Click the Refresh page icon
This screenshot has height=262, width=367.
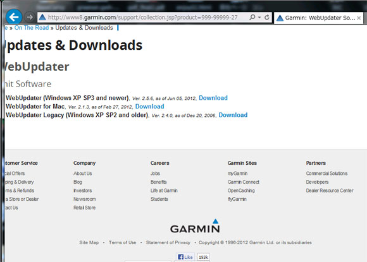click(x=267, y=17)
